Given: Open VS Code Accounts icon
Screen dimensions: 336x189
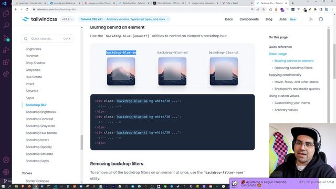Looking at the screenshot, I should pyautogui.click(x=6, y=160).
